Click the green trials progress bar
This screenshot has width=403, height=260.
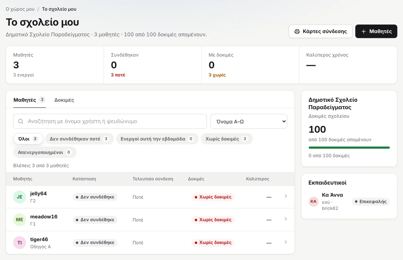coord(349,148)
